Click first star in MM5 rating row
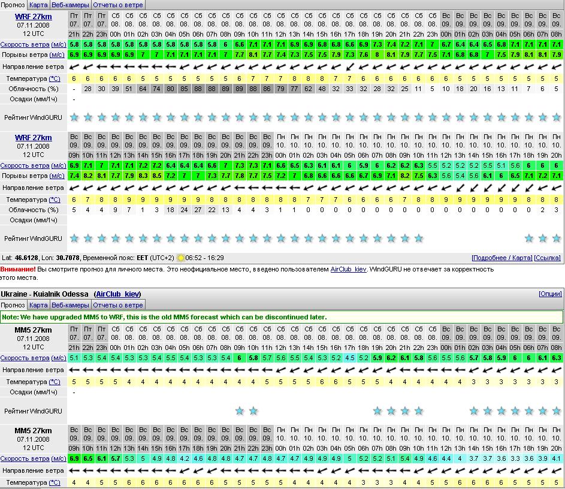Viewport: 565px width, 489px height. coord(240,411)
